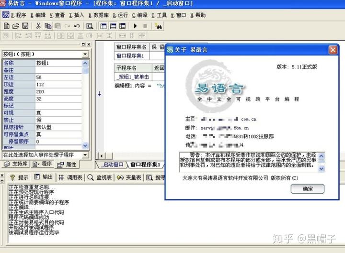Click the first icon of the alignment toolbar
The image size is (345, 253).
click(x=6, y=35)
